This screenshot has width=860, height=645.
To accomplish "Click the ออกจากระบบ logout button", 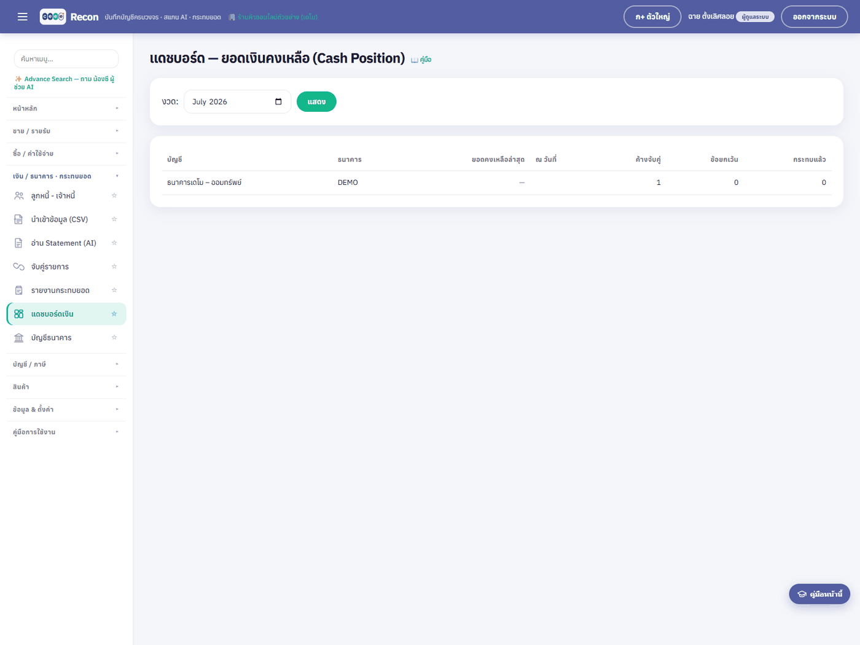I will coord(815,17).
